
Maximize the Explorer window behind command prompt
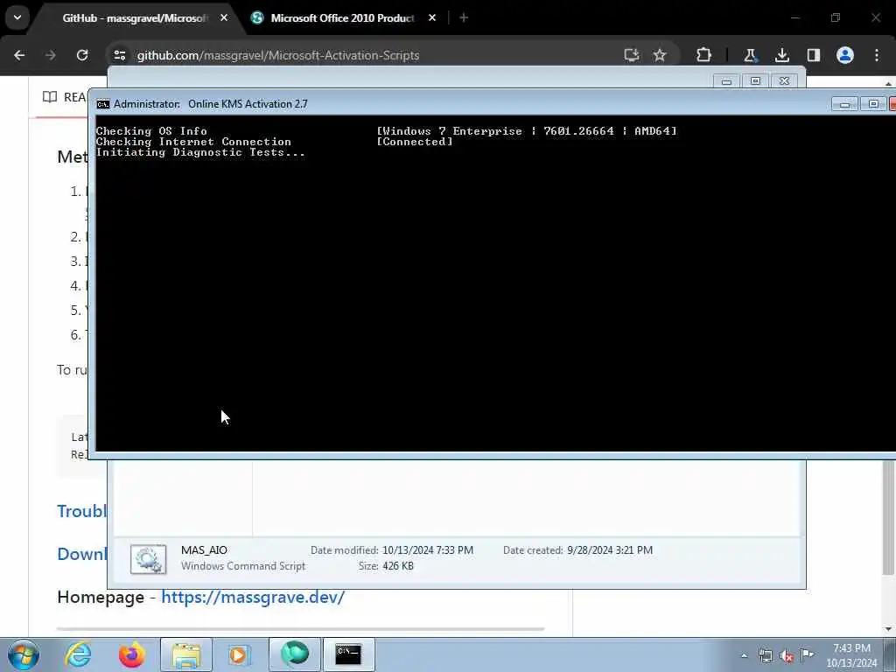pyautogui.click(x=755, y=81)
